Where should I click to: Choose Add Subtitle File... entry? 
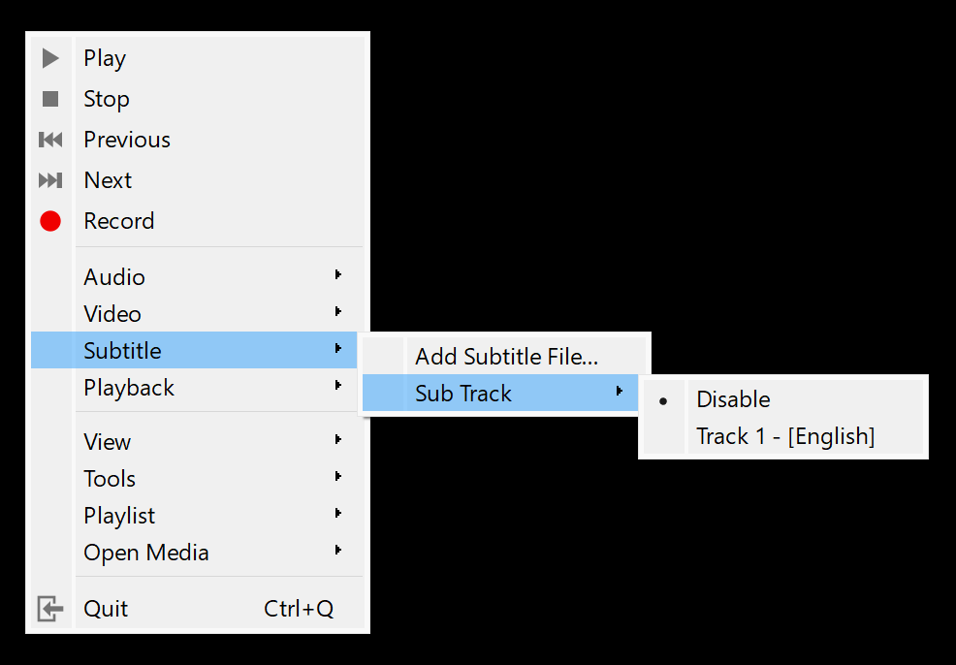coord(506,357)
